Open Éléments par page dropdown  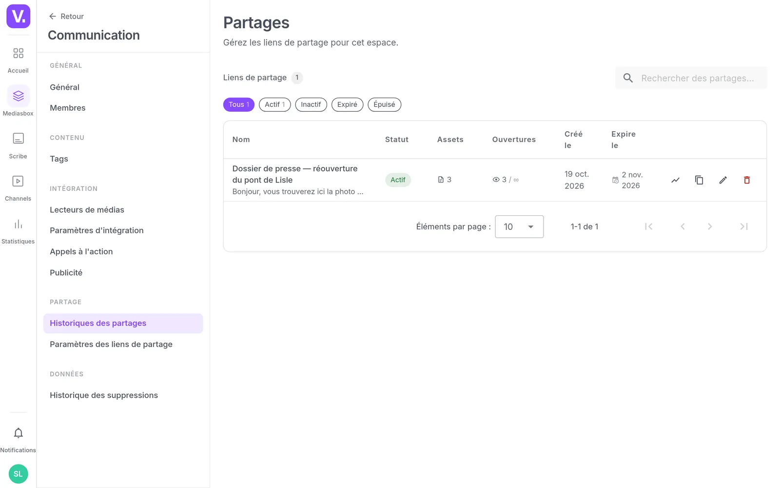519,226
